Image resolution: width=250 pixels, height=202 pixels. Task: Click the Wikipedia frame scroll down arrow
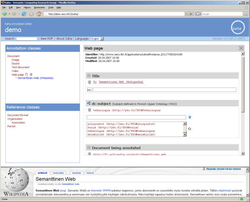247,195
